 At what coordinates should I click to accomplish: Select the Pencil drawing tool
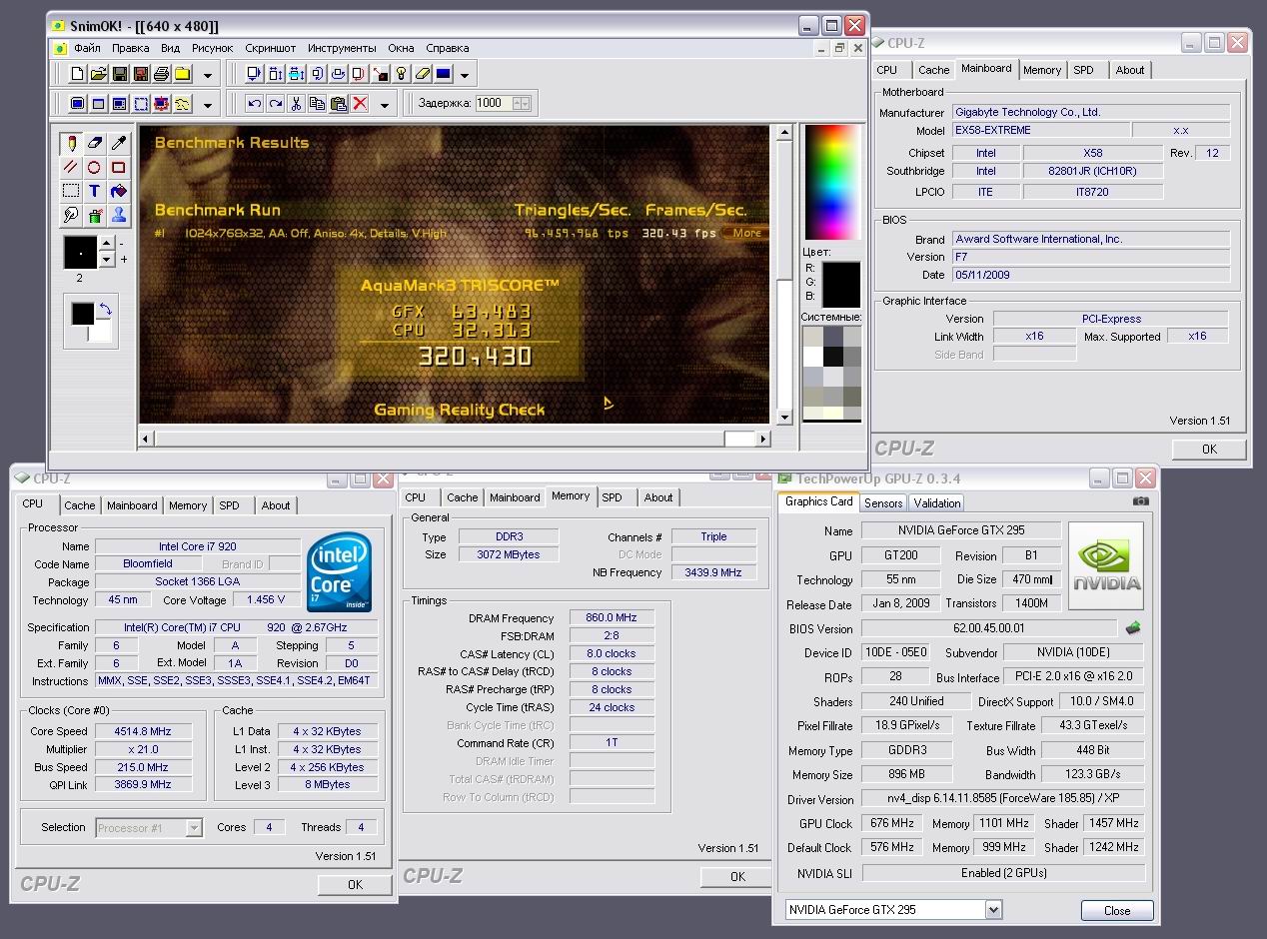point(70,143)
